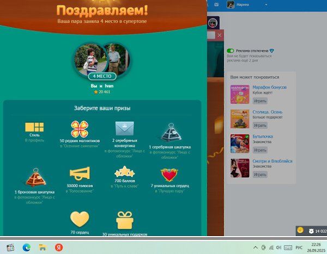The width and height of the screenshot is (327, 254).
Task: Click the 7 unique hearts icon
Action: point(169,174)
